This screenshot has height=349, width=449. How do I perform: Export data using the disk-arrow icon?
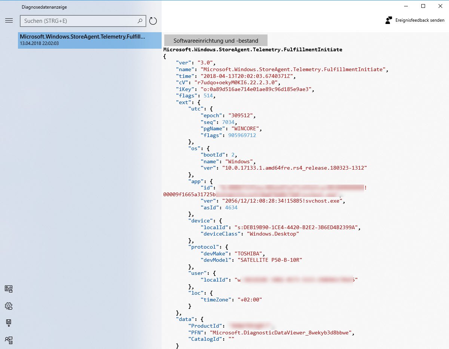pos(9,323)
